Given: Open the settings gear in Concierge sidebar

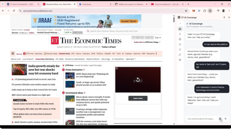Looking at the screenshot, I should [x=180, y=60].
